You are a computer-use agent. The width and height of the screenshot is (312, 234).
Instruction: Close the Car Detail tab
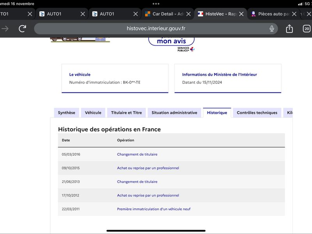pyautogui.click(x=188, y=14)
